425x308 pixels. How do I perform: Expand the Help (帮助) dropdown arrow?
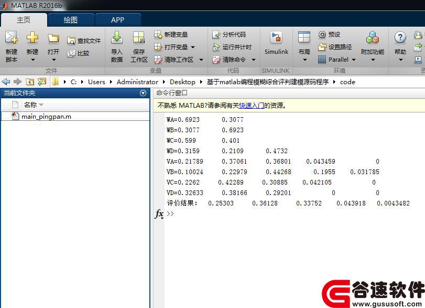(400, 60)
